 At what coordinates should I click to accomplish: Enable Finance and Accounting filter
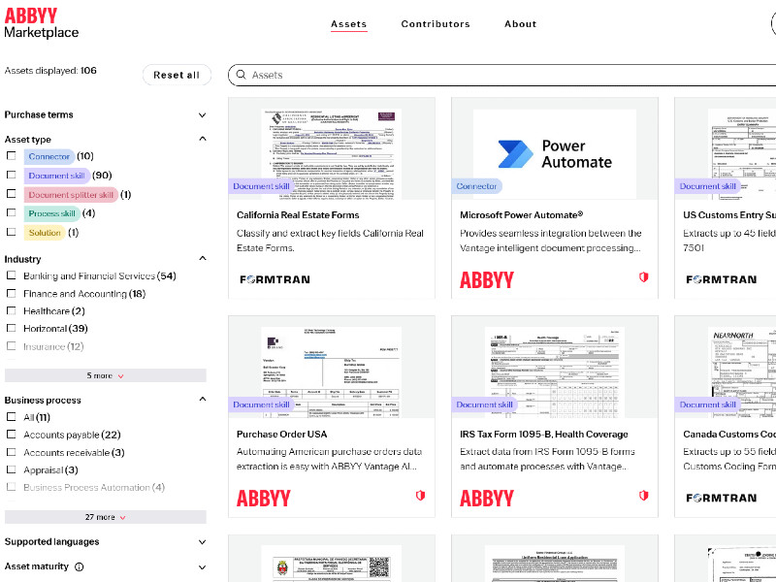point(12,293)
